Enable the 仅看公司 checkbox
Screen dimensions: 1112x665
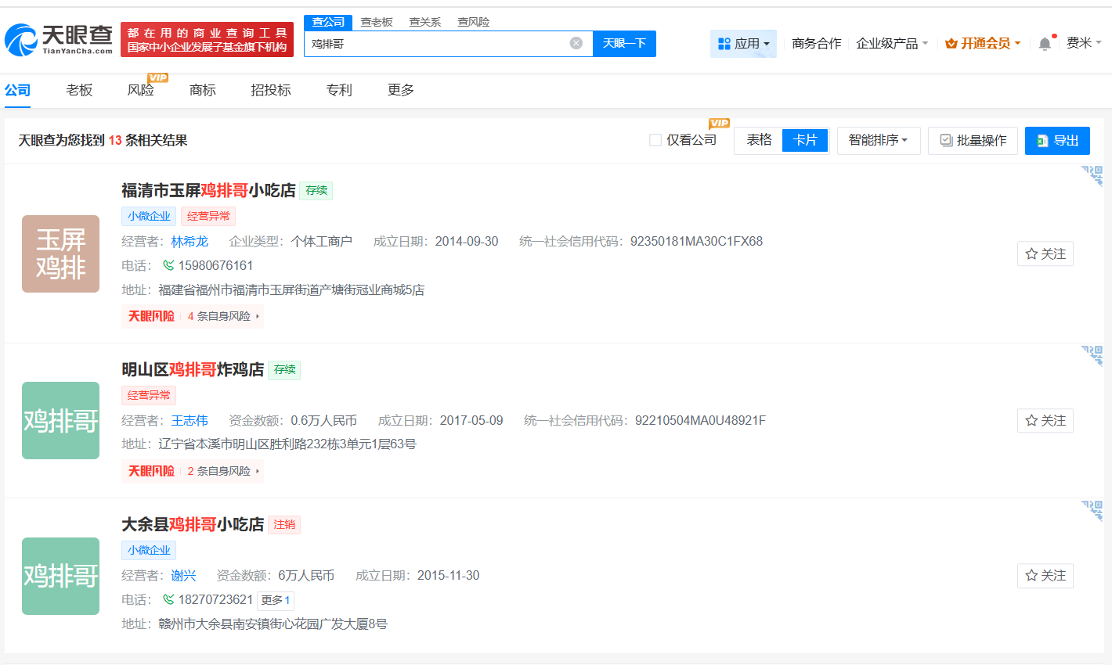pyautogui.click(x=655, y=140)
